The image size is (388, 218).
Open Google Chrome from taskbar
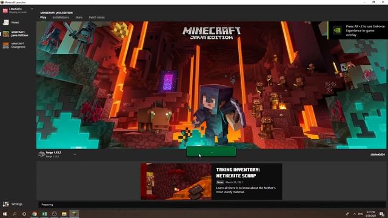click(35, 214)
